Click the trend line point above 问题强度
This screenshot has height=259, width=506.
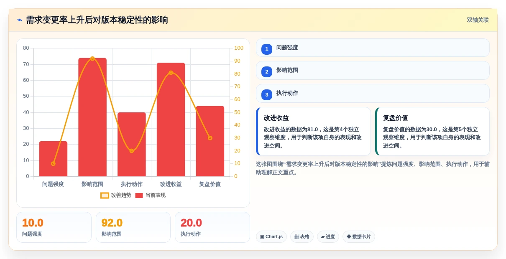[x=53, y=164]
